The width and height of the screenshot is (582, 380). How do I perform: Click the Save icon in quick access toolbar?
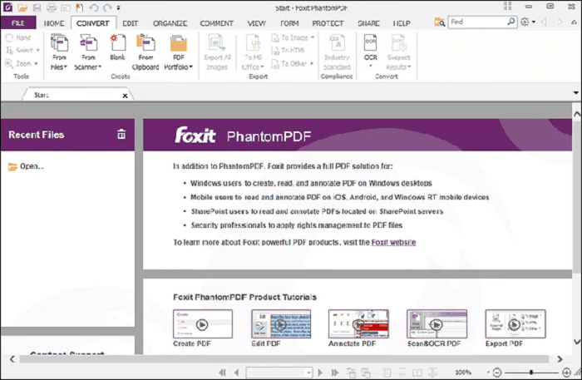[x=37, y=7]
